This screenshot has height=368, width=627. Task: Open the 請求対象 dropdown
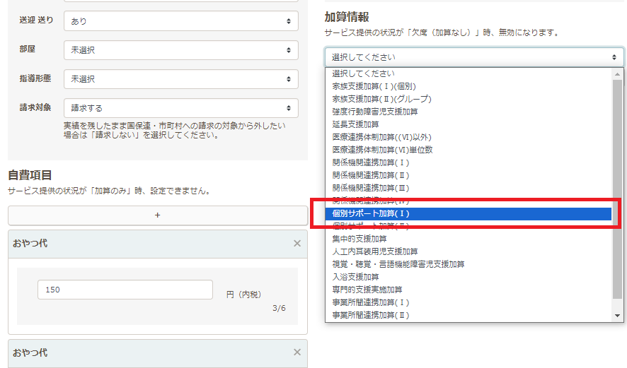(180, 108)
